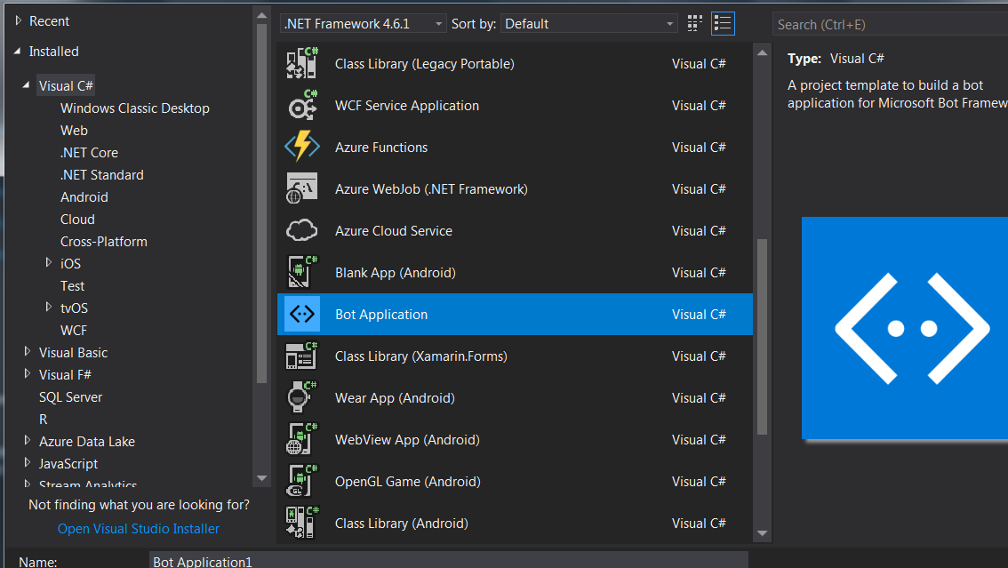Click the WebView App (Android) icon
This screenshot has height=568, width=1008.
click(x=301, y=439)
